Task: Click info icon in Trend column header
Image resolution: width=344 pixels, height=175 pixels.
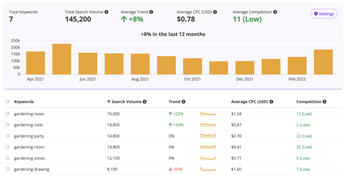Action: 183,102
